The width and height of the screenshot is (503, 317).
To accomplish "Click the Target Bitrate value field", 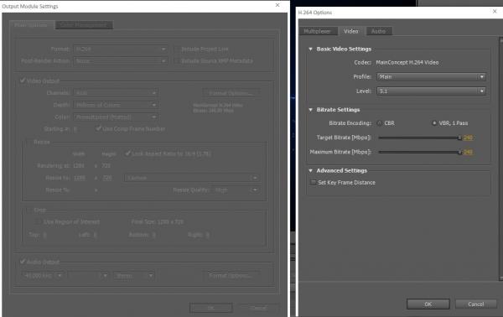I will coord(468,138).
